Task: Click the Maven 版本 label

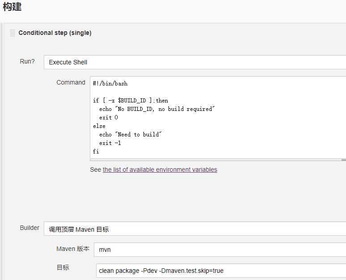Action: coord(73,249)
